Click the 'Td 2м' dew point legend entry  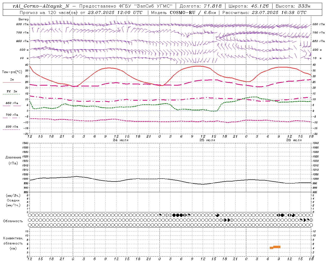[x=12, y=91]
